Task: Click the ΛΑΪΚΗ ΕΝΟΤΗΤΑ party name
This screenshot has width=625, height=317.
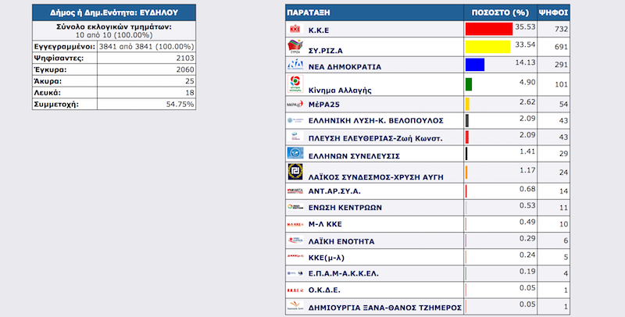Action: tap(342, 240)
